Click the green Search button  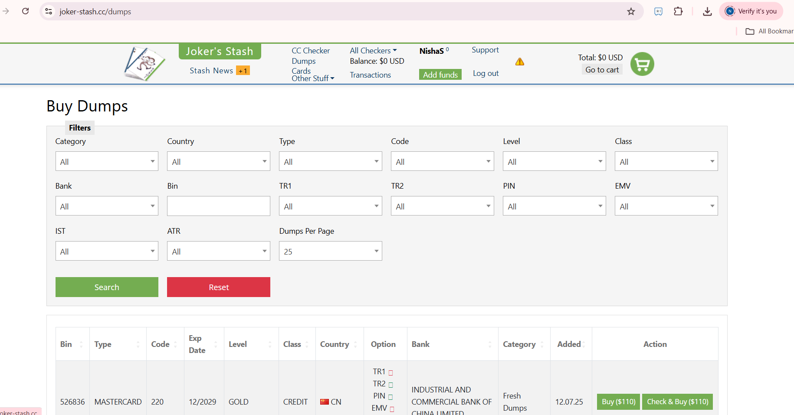pos(107,287)
